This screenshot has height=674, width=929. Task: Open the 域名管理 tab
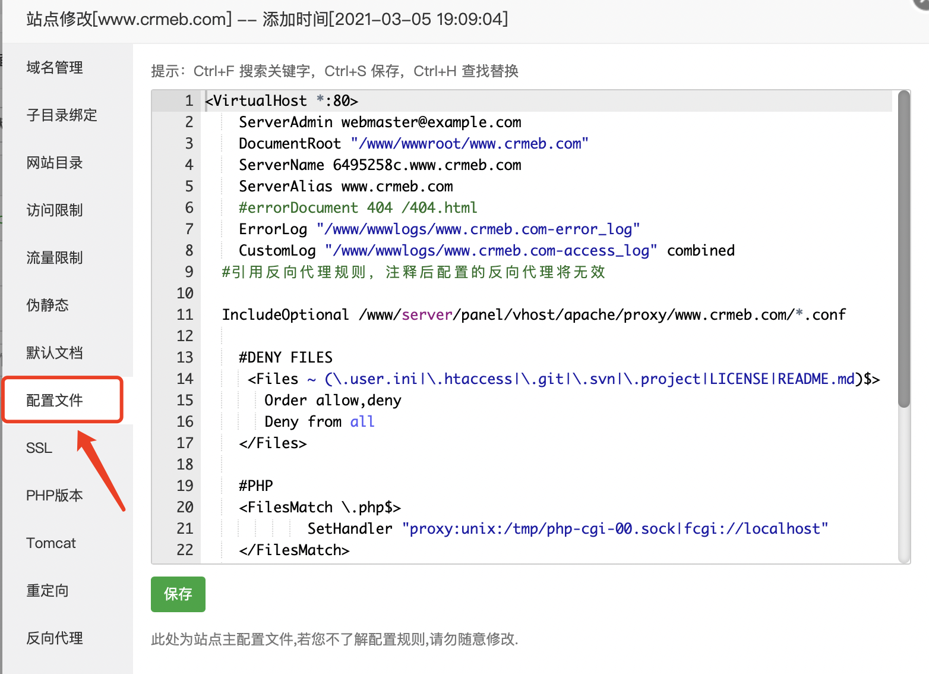pyautogui.click(x=55, y=68)
